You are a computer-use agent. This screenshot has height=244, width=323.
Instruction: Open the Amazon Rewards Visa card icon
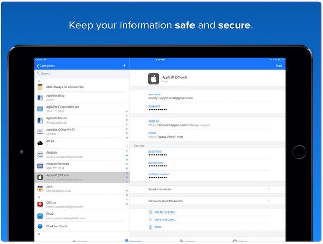(x=40, y=165)
